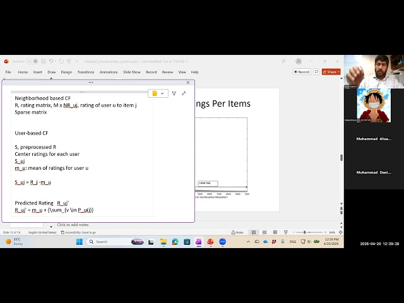The height and width of the screenshot is (303, 404).
Task: Click the Comments speech bubble icon
Action: click(316, 72)
